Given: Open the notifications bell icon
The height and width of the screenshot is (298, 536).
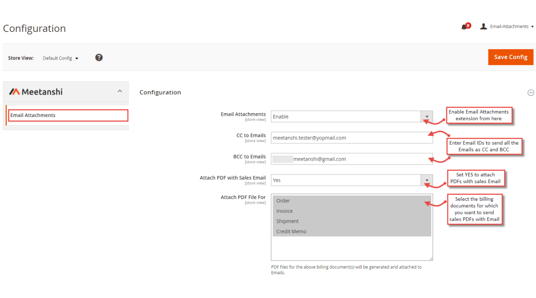Looking at the screenshot, I should pos(465,27).
